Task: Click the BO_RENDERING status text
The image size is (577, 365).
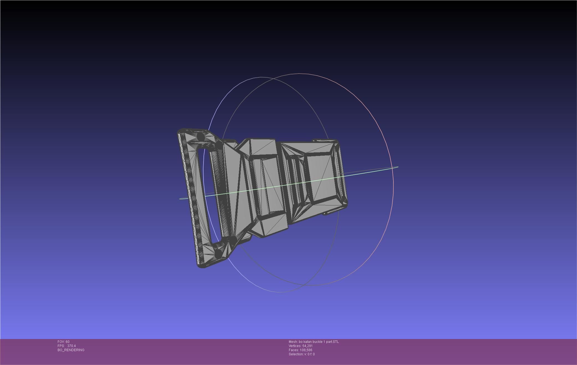Action: pos(71,350)
